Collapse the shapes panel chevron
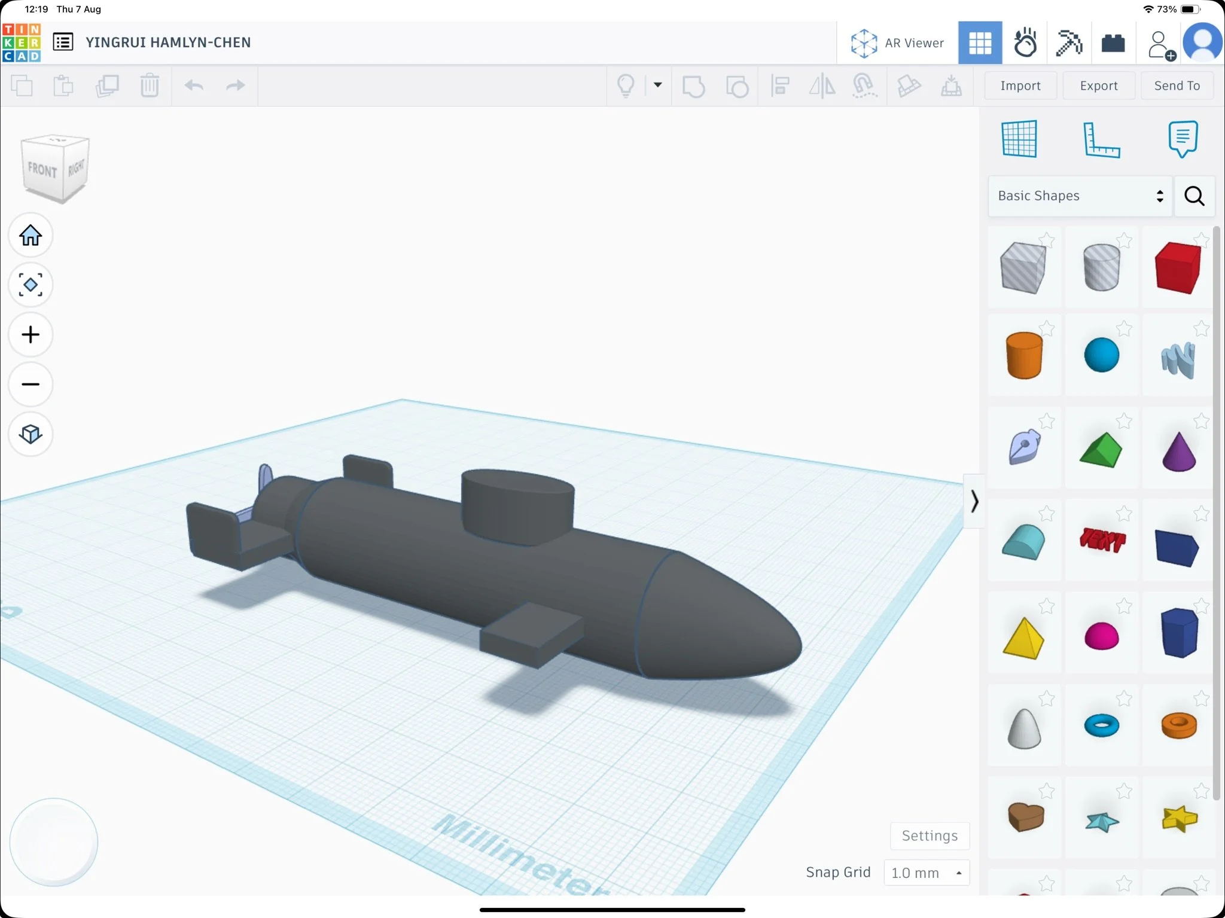This screenshot has height=918, width=1225. tap(974, 501)
